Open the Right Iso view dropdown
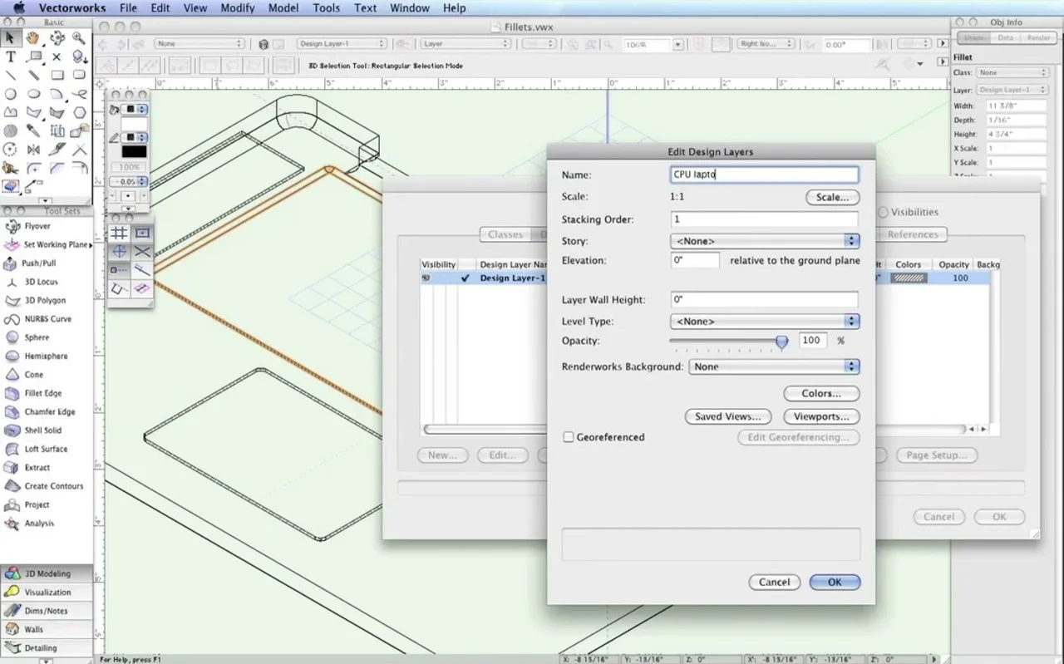 tap(765, 44)
